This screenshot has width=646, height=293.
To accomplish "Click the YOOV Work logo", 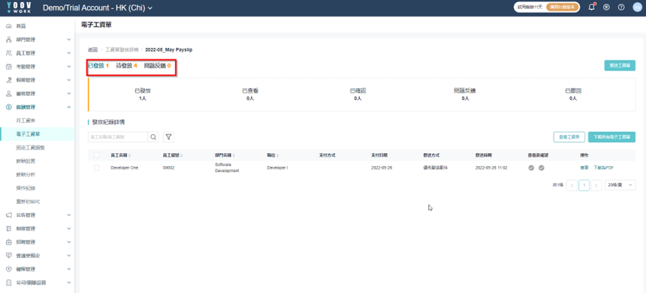I will (x=16, y=8).
